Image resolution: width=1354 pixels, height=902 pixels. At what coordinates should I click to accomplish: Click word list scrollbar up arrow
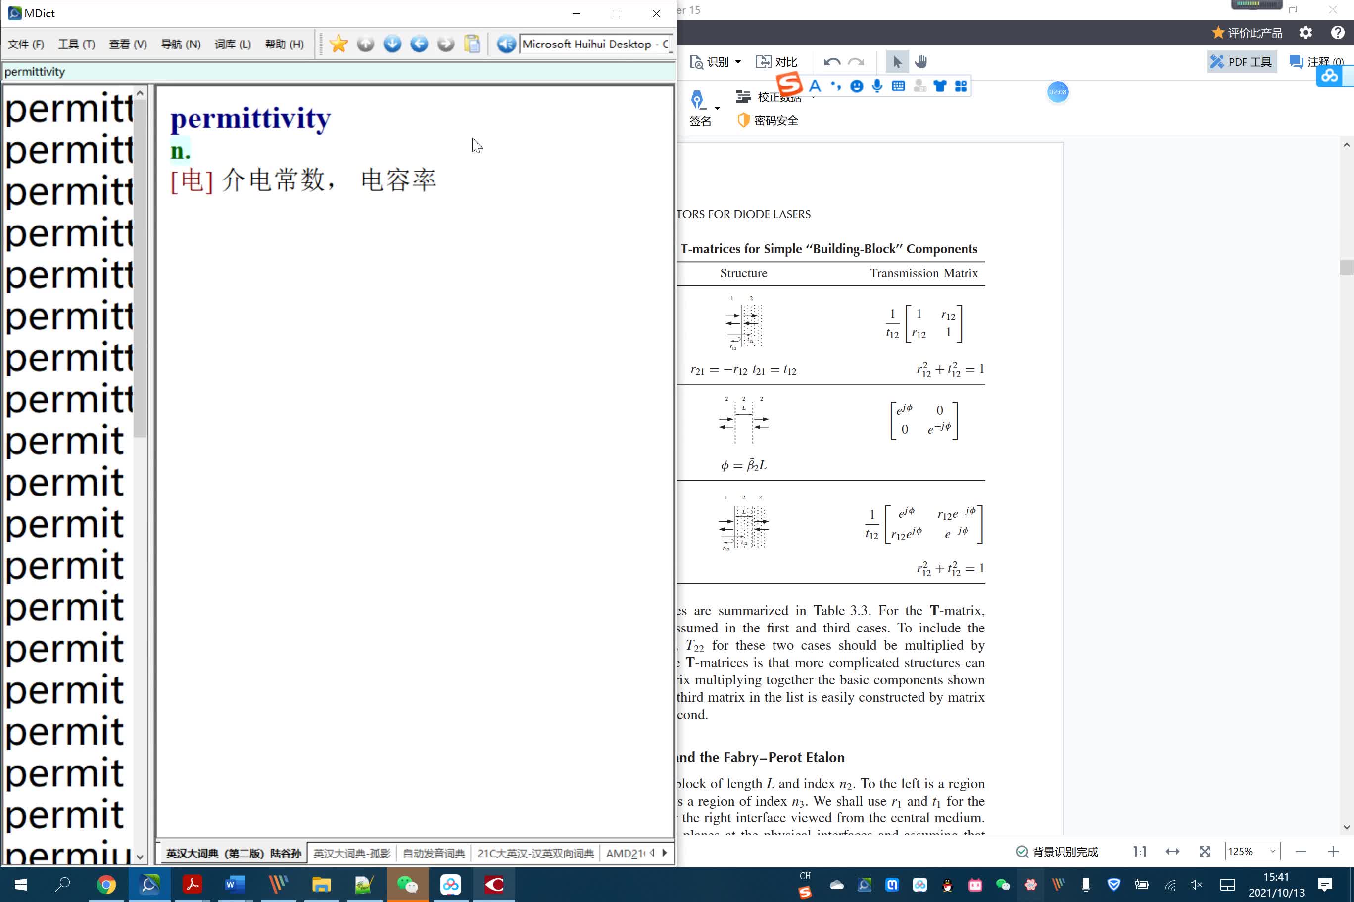[x=140, y=92]
